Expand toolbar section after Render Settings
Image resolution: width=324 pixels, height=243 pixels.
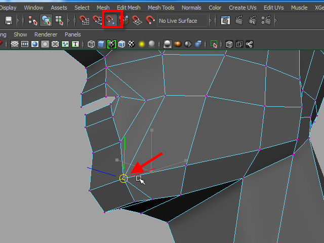(275, 20)
